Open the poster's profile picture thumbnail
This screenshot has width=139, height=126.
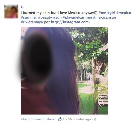click(11, 11)
